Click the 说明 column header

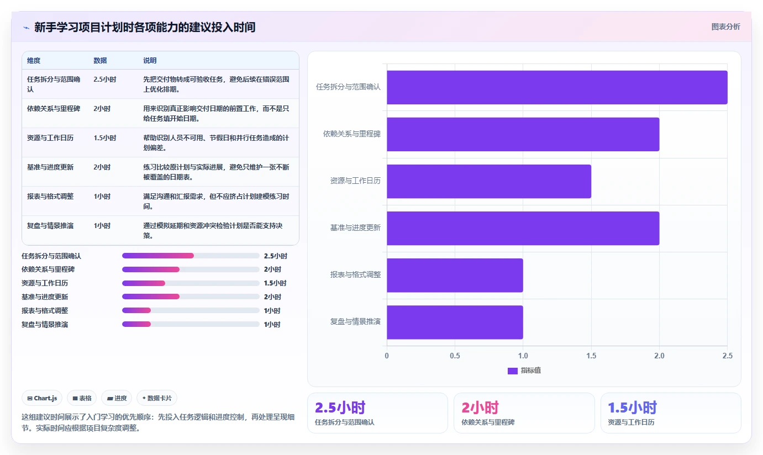point(150,60)
